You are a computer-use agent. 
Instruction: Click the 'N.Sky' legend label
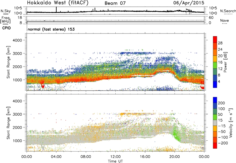(6, 11)
